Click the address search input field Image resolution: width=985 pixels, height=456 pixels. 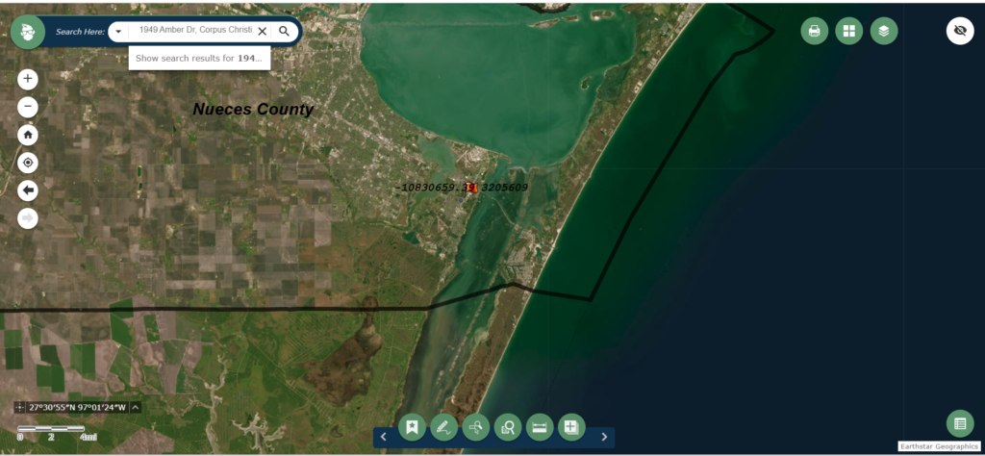pos(191,32)
